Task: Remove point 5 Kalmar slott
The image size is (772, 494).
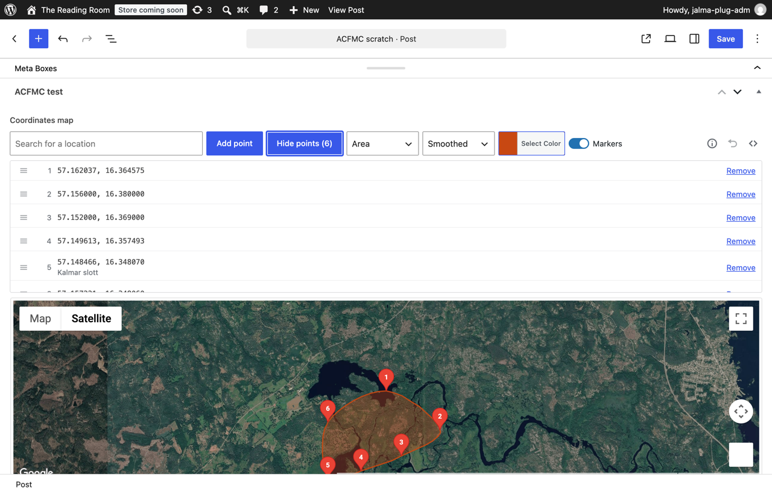Action: 741,267
